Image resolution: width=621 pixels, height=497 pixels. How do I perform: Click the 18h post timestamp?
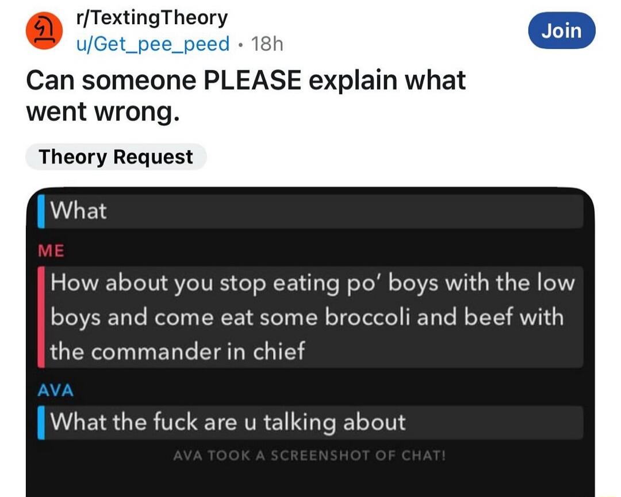(x=267, y=44)
